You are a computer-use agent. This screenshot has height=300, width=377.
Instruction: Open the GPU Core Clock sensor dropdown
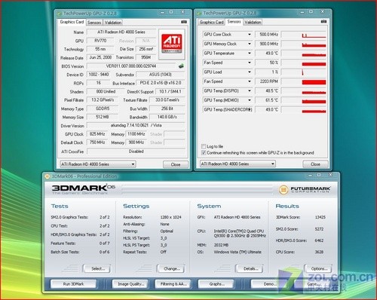pos(250,35)
